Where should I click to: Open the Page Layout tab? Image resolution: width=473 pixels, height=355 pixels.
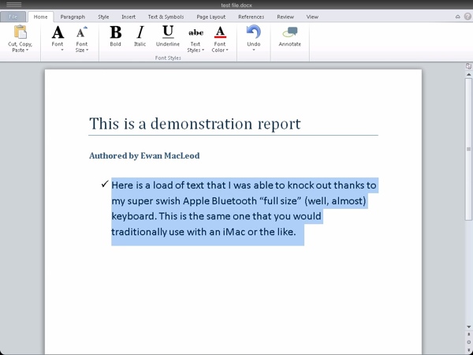213,17
